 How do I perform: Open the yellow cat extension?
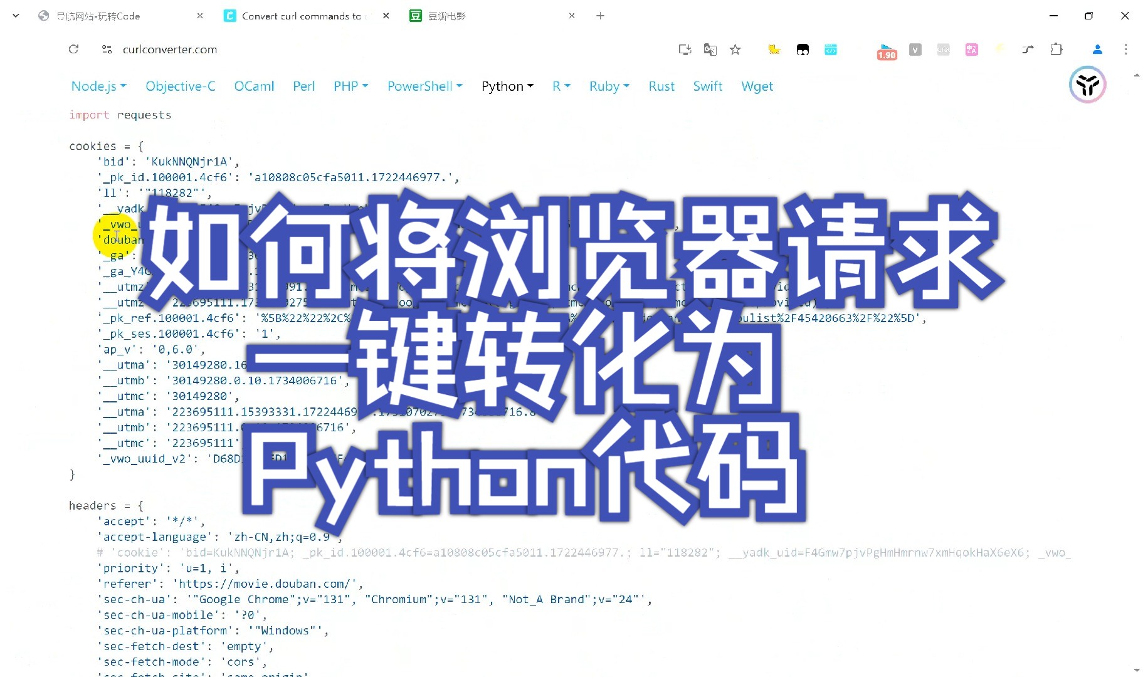[x=774, y=50]
